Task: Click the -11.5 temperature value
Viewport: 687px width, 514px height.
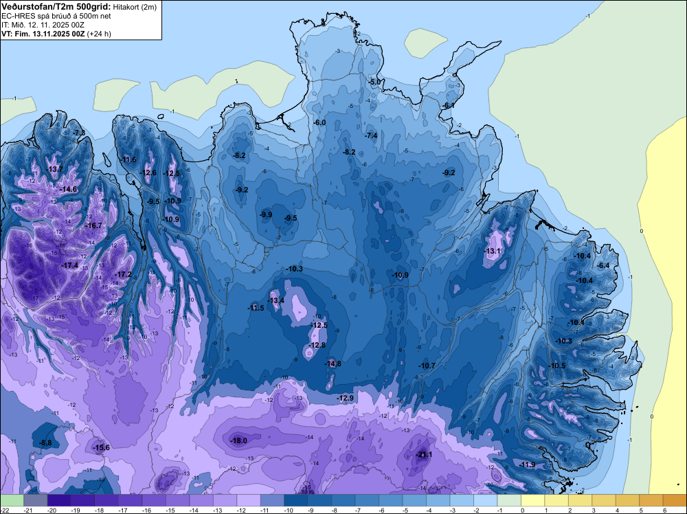Action: (x=256, y=308)
